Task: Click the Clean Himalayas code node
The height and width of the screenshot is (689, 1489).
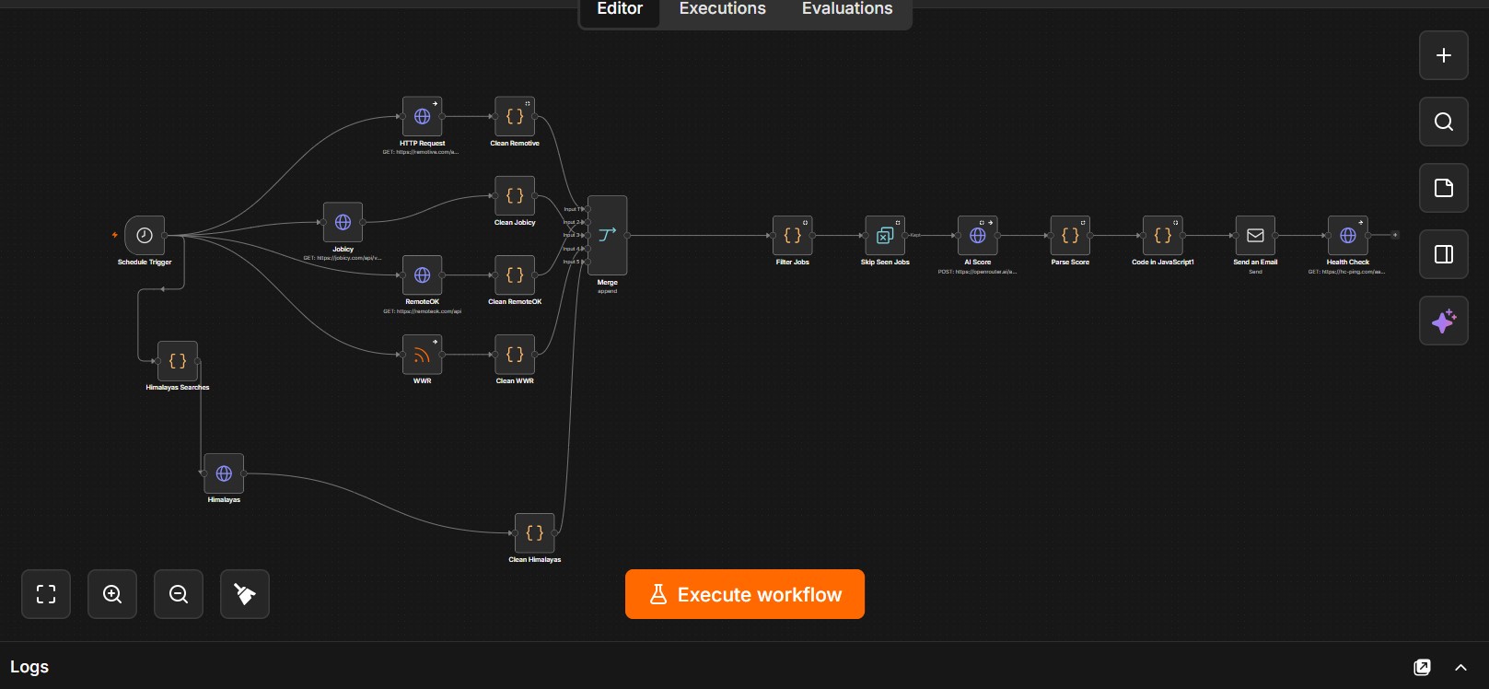Action: (x=534, y=533)
